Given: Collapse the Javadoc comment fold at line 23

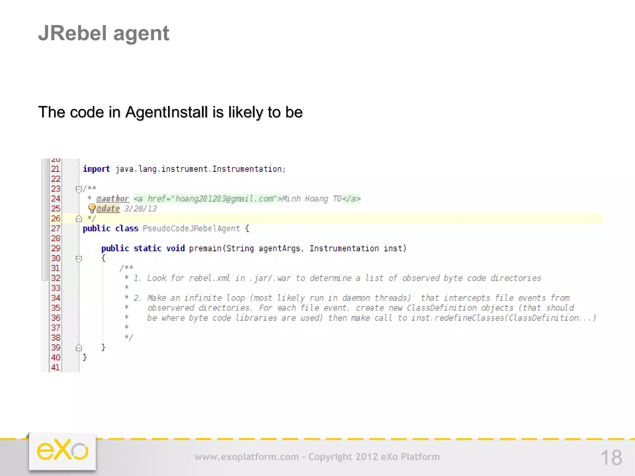Looking at the screenshot, I should coord(79,189).
